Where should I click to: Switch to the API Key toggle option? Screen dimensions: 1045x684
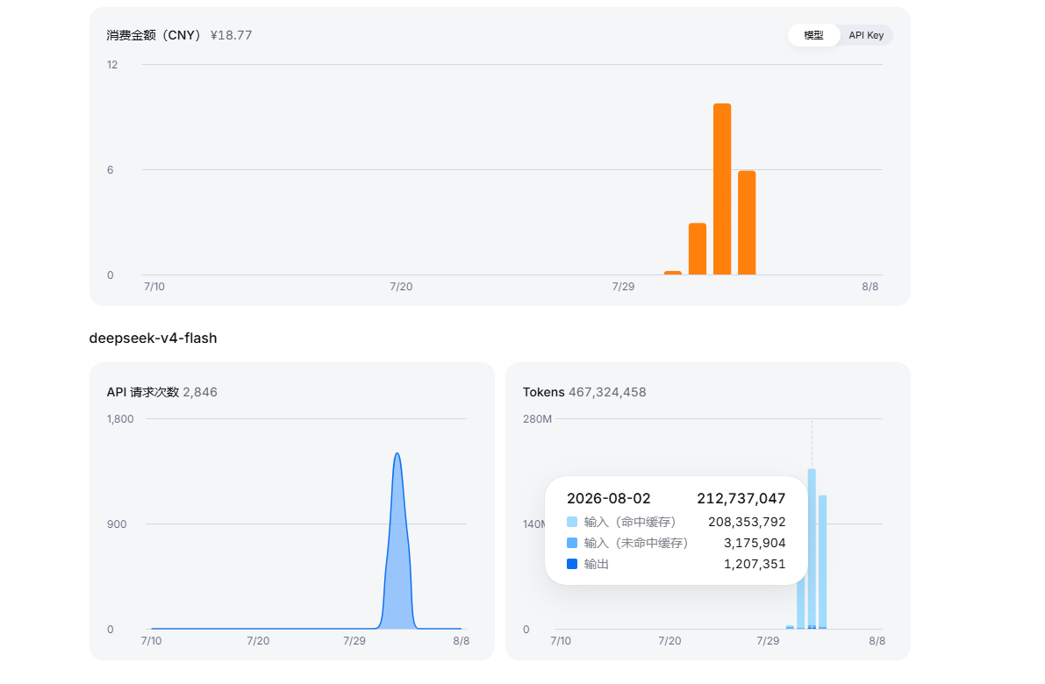(x=866, y=35)
